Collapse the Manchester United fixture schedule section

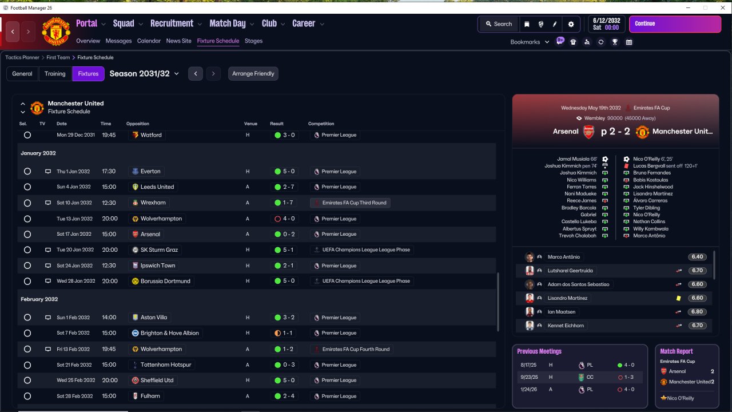click(x=23, y=104)
